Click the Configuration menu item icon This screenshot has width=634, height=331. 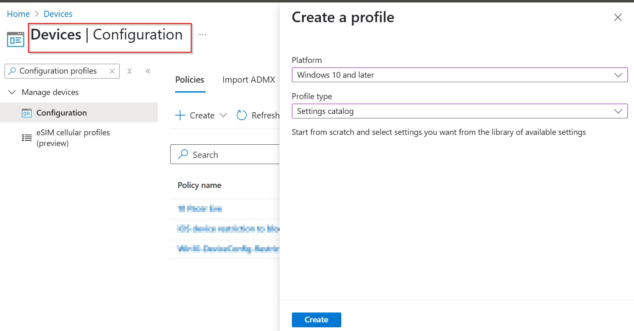tap(27, 113)
